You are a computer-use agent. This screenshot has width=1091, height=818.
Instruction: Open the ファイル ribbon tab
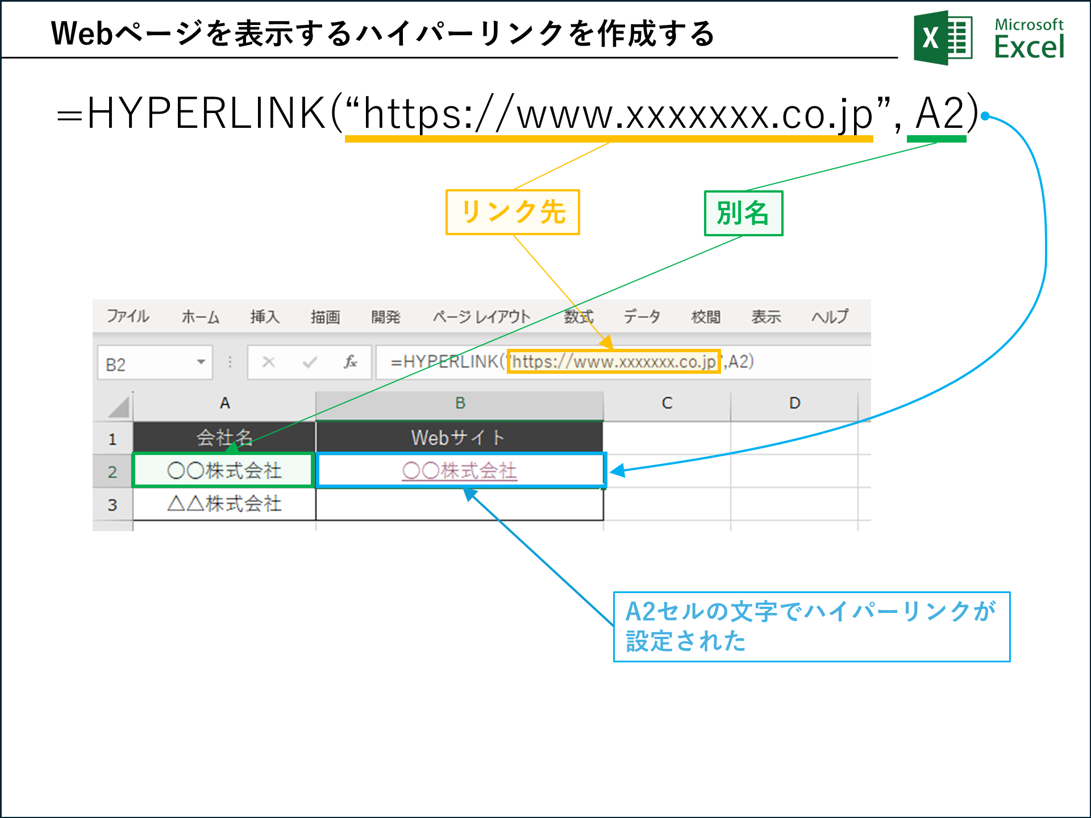point(128,316)
